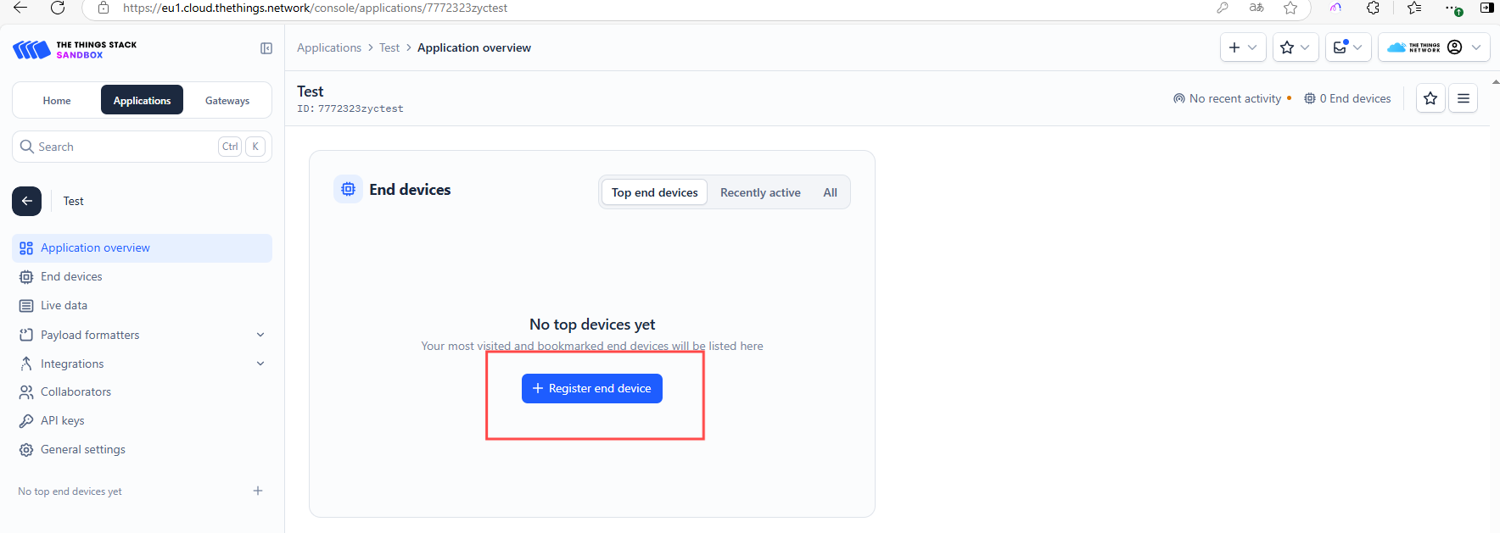Open the hamburger menu for application

1464,98
